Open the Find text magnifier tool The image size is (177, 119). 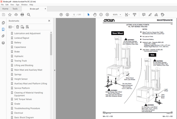(29, 15)
